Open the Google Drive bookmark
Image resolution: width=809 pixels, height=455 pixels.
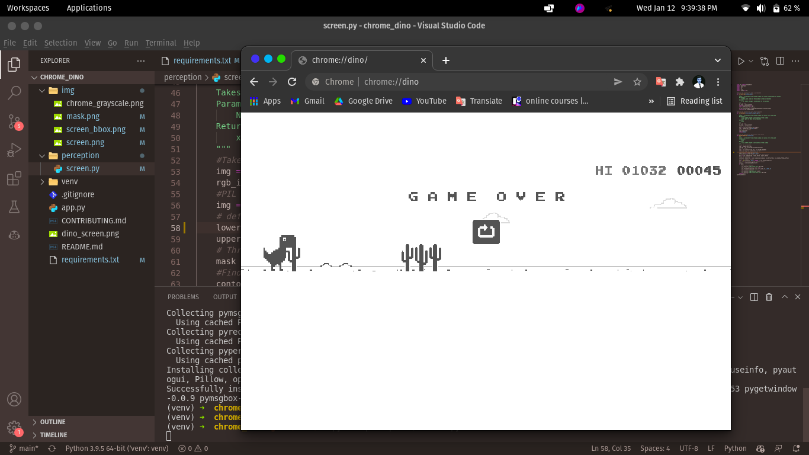click(x=363, y=101)
